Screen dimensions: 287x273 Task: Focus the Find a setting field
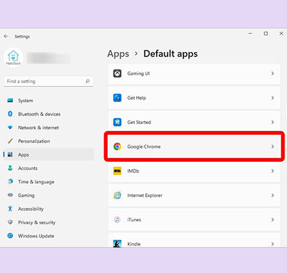pyautogui.click(x=49, y=81)
